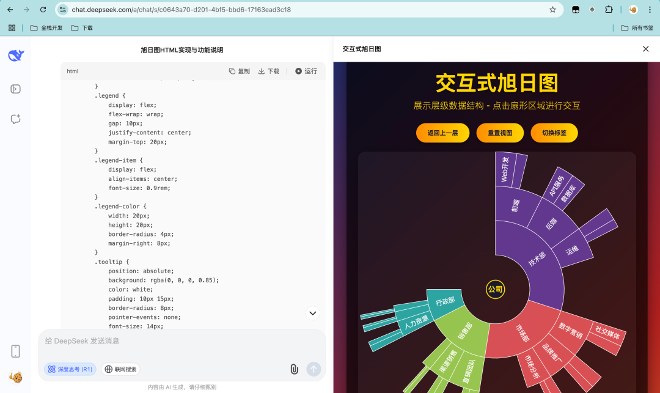Click the .tooltip { selector line
Image resolution: width=660 pixels, height=393 pixels.
(x=112, y=262)
